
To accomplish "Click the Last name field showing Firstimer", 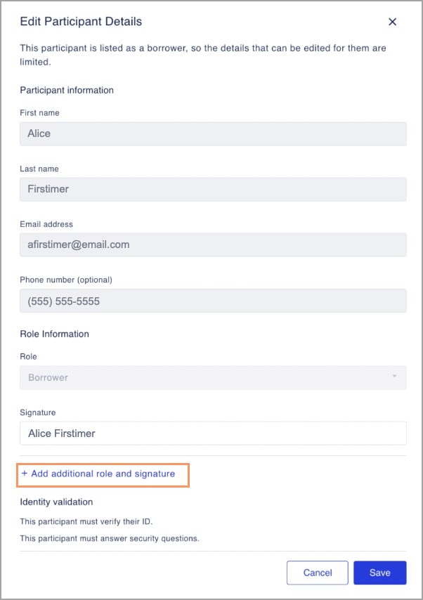I will click(x=211, y=189).
